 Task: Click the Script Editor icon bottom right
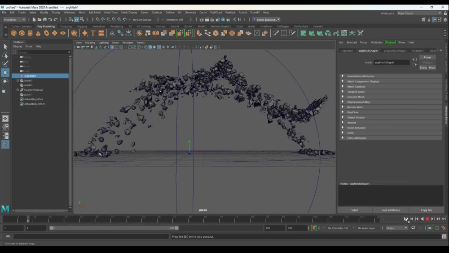tap(444, 236)
